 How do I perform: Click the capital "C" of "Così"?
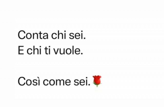pyautogui.click(x=22, y=81)
